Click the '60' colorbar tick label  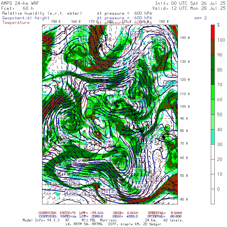pos(220,100)
